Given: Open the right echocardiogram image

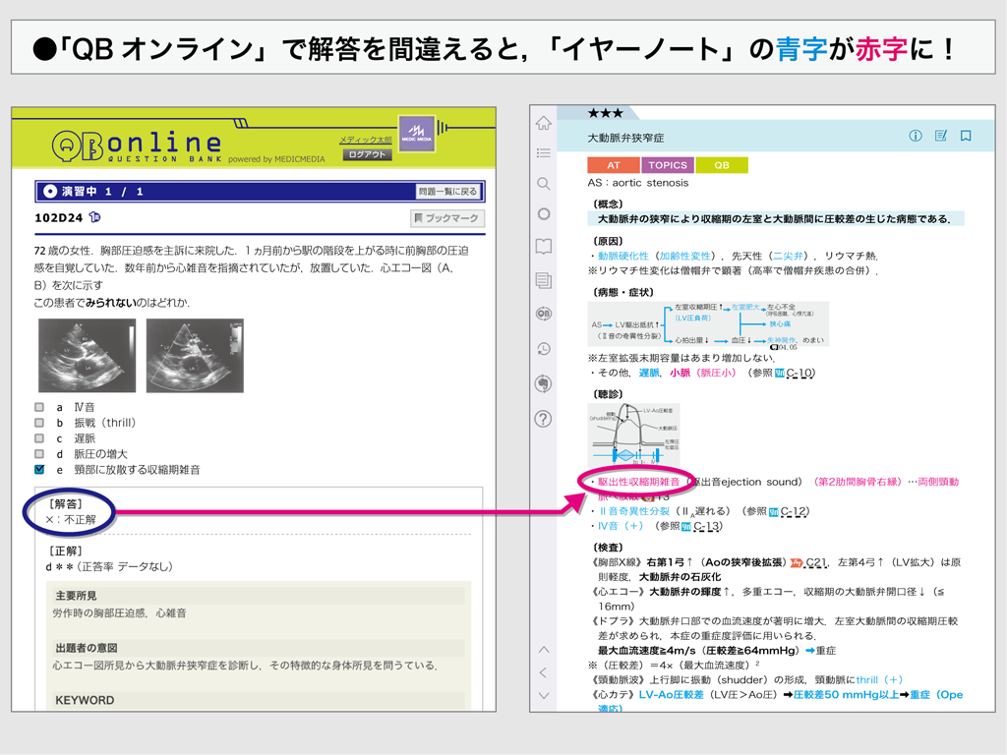Looking at the screenshot, I should click(x=196, y=356).
